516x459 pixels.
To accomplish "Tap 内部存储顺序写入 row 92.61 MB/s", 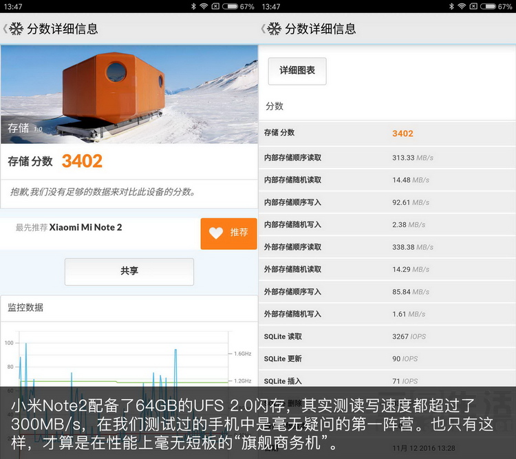I will (387, 202).
